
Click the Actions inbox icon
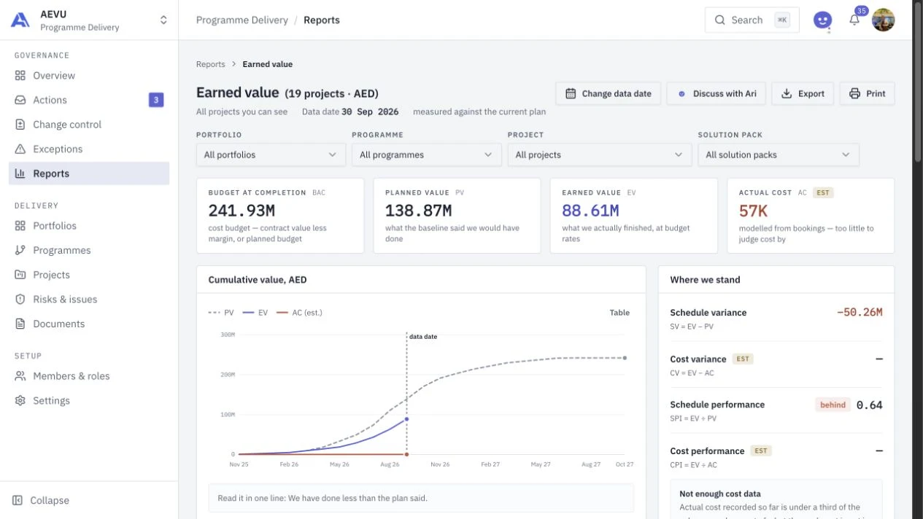(20, 100)
